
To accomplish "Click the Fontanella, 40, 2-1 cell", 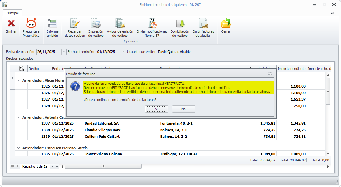I will (204, 123).
